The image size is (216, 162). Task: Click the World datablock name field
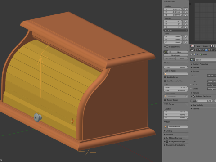pyautogui.click(x=206, y=60)
